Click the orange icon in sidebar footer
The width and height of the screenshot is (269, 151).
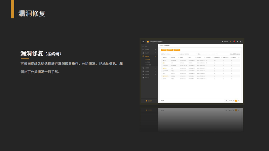coord(146,101)
